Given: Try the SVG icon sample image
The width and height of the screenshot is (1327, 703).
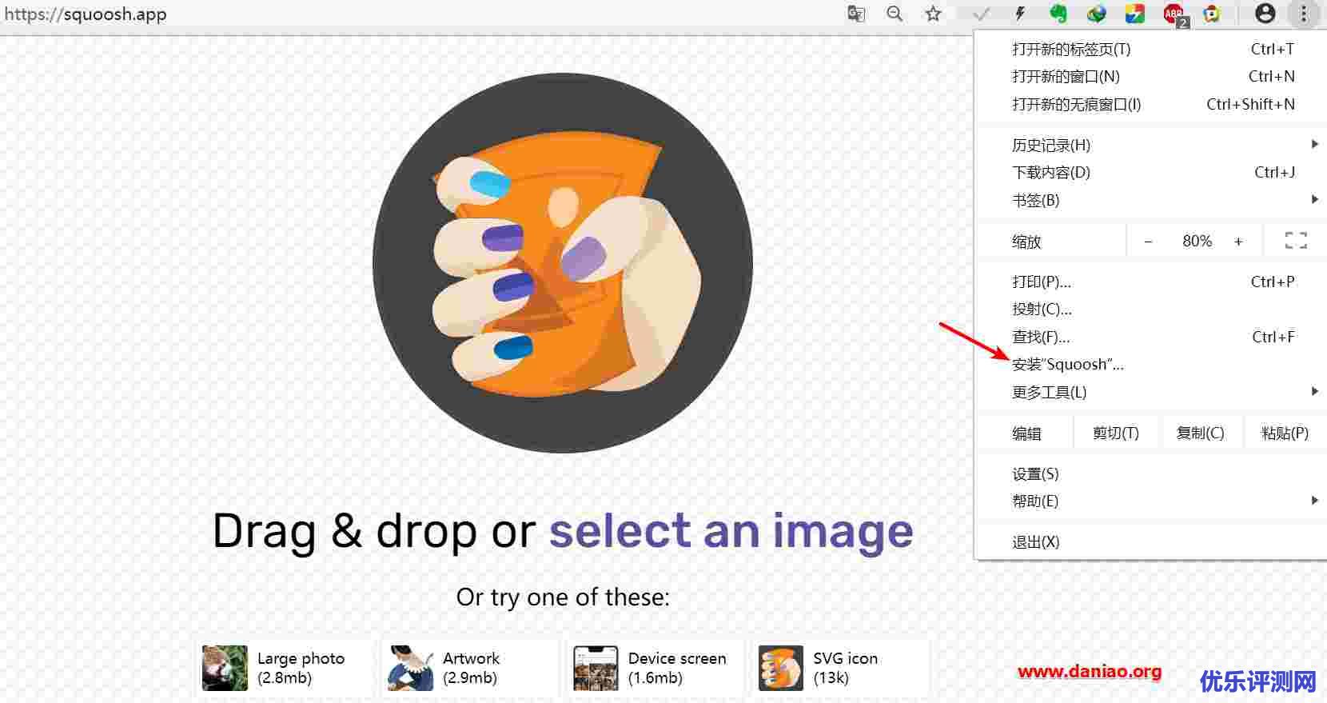Looking at the screenshot, I should click(840, 668).
